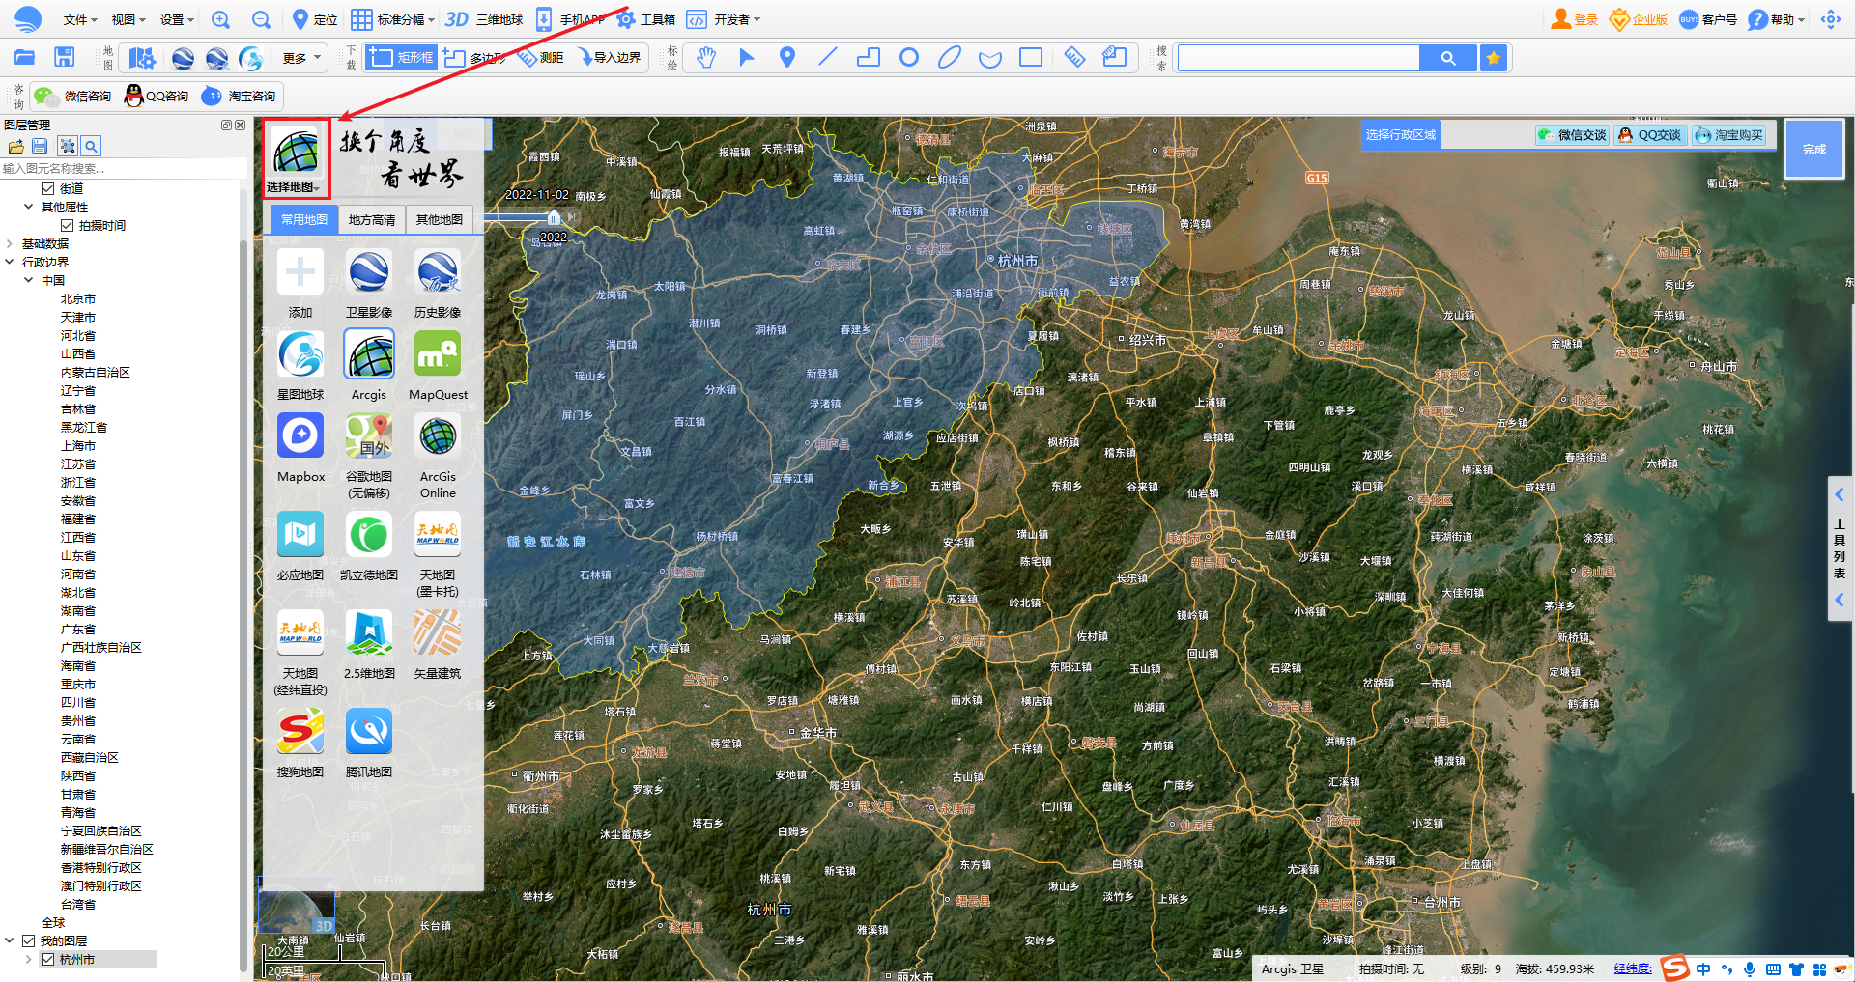1855x982 pixels.
Task: Open the 文件 menu
Action: tap(79, 19)
